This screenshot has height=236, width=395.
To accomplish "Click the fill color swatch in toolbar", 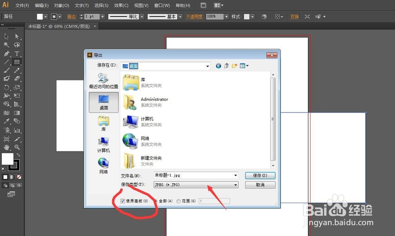I will (x=7, y=159).
